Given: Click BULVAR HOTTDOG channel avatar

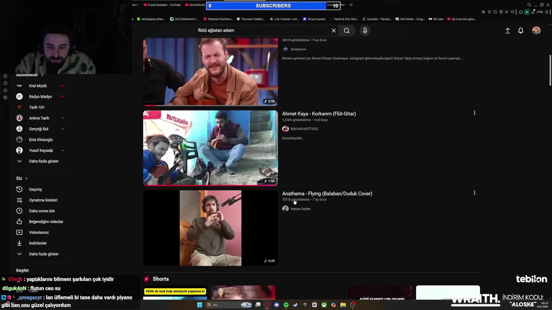Looking at the screenshot, I should tap(285, 129).
